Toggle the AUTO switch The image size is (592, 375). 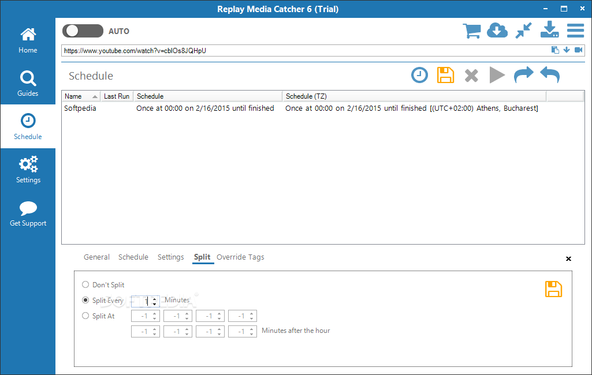coord(83,31)
